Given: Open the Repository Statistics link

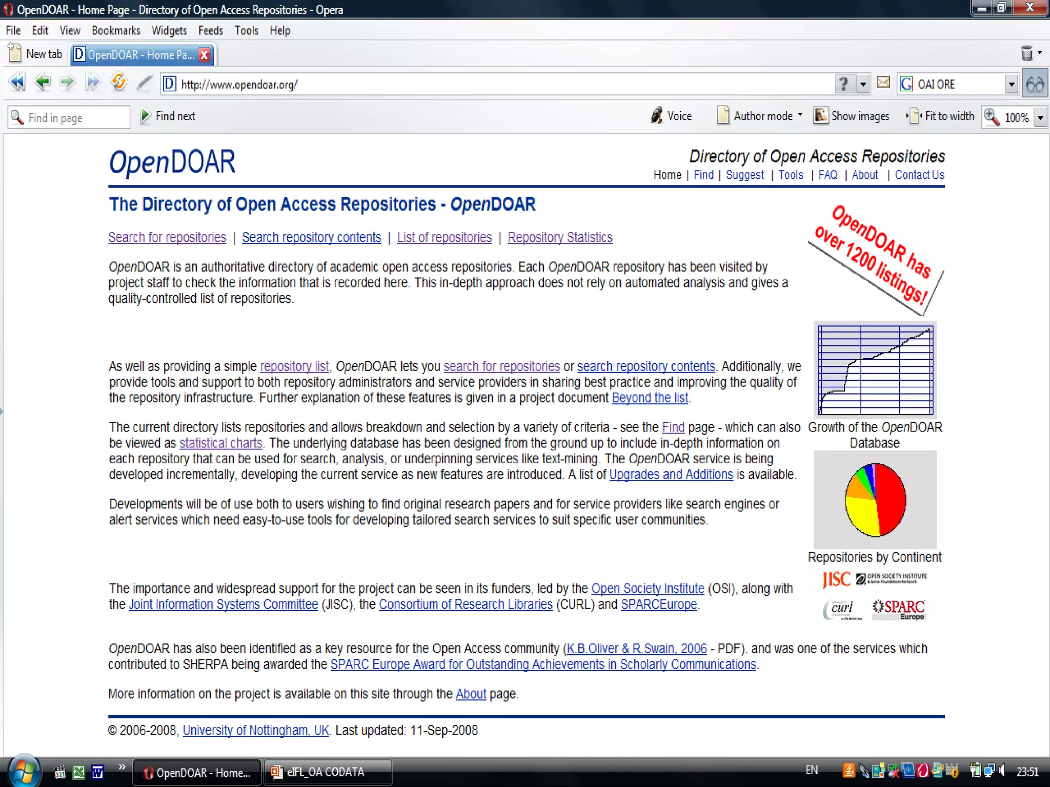Looking at the screenshot, I should pyautogui.click(x=560, y=238).
